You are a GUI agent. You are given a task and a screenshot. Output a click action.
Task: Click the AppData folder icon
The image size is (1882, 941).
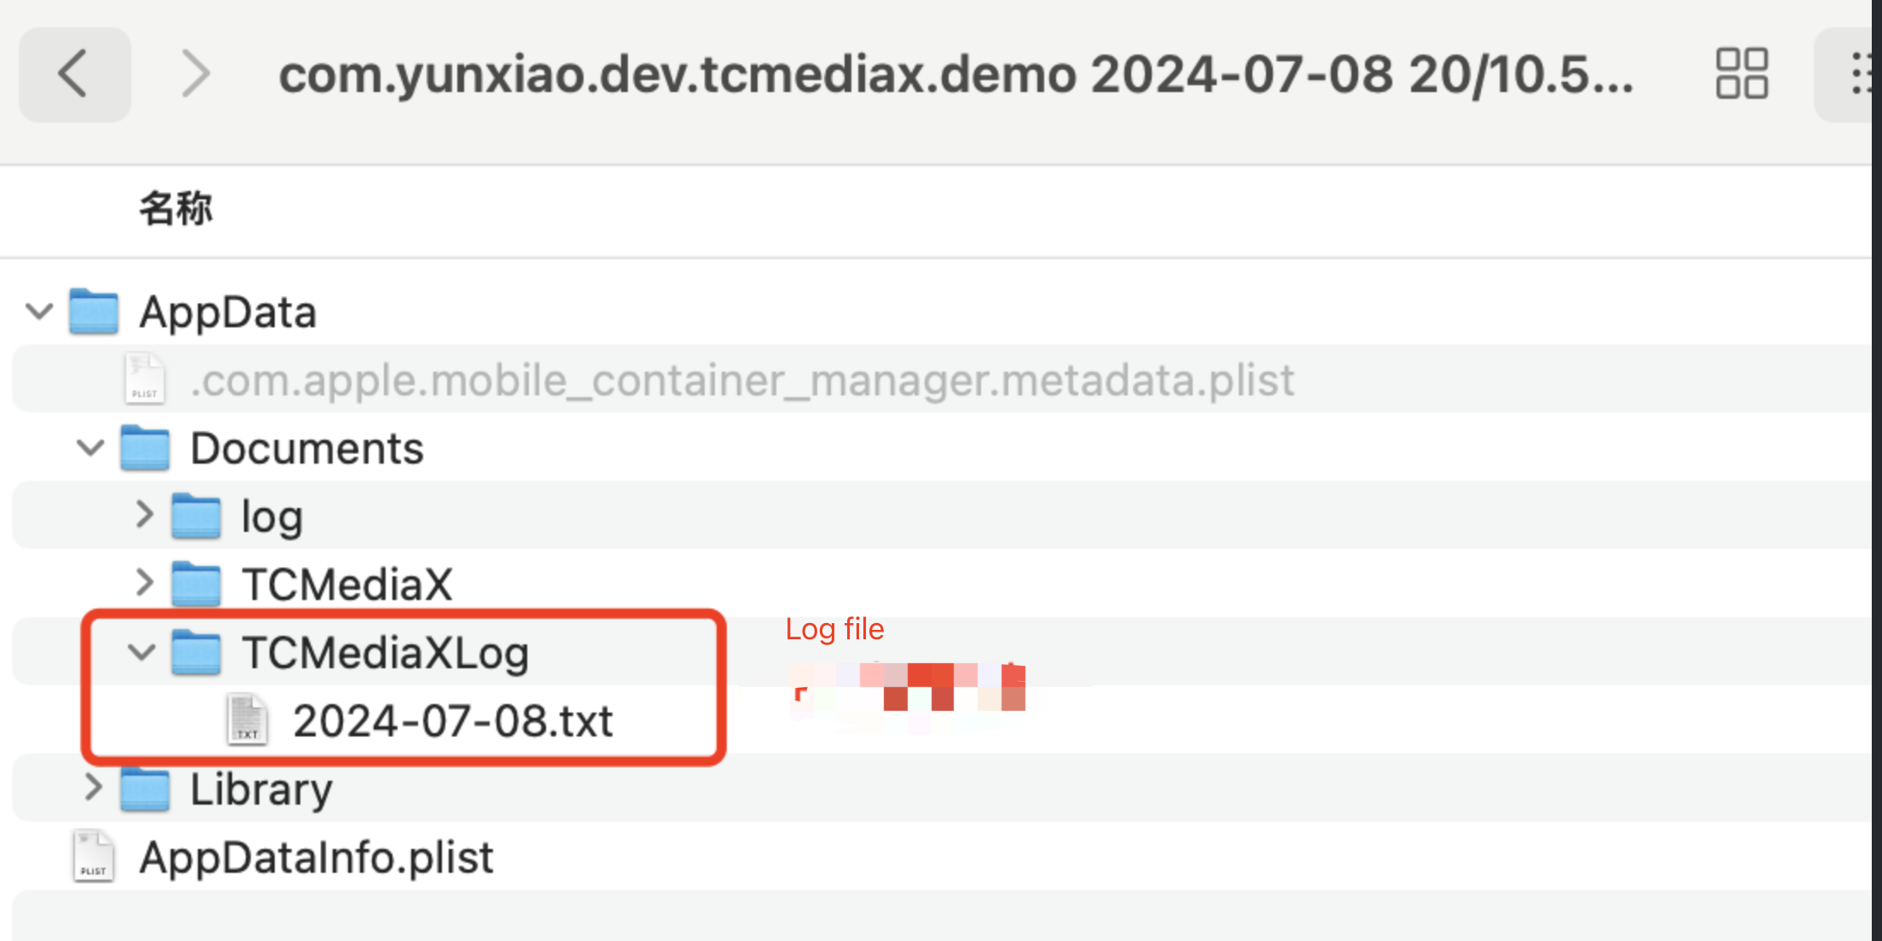point(94,312)
